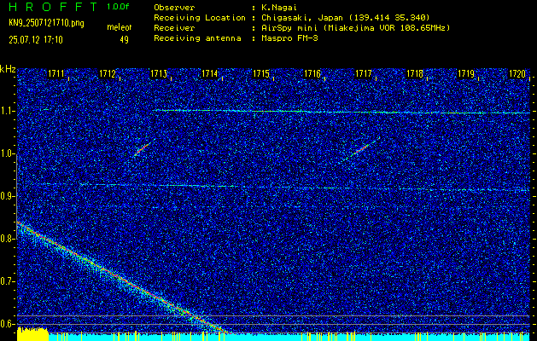Click the meteor echo streak near 1717
This screenshot has height=341, width=537.
click(x=360, y=149)
